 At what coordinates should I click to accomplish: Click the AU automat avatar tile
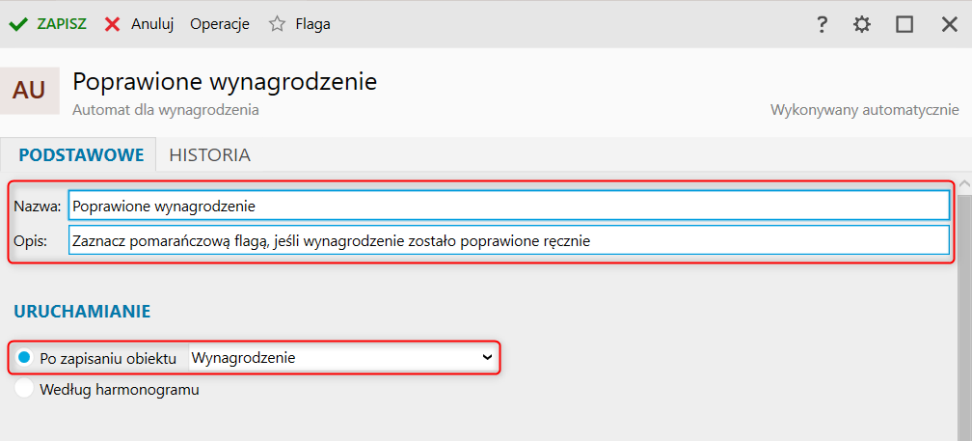click(29, 91)
